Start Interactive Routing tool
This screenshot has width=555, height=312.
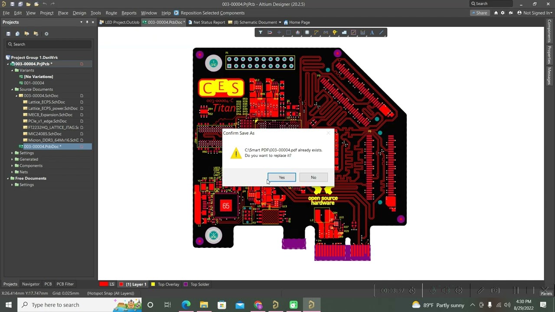coord(316,32)
